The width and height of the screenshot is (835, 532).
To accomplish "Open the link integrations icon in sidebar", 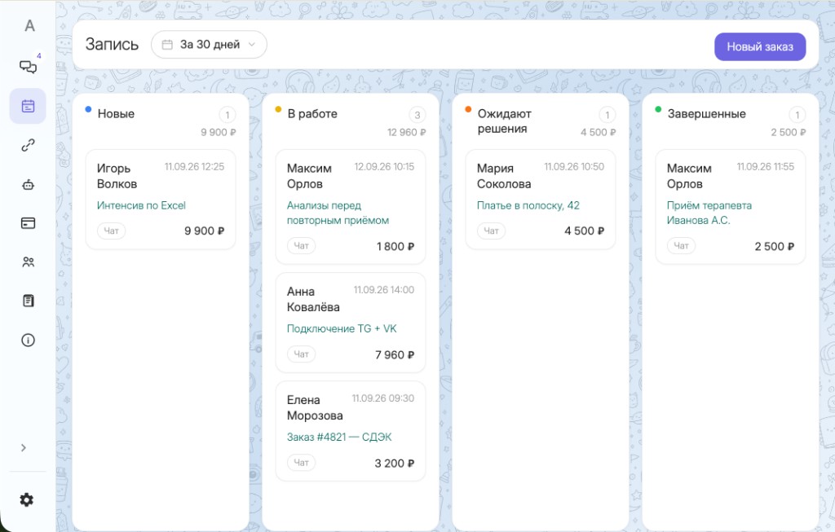I will 28,145.
